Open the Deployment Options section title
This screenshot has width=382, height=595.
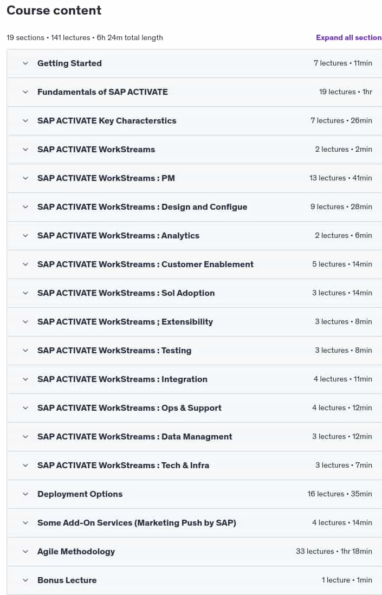coord(80,494)
